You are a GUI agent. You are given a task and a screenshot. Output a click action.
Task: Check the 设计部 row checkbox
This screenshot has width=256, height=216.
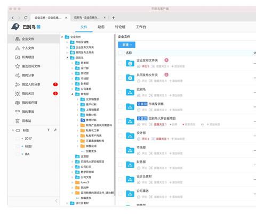tap(121, 136)
